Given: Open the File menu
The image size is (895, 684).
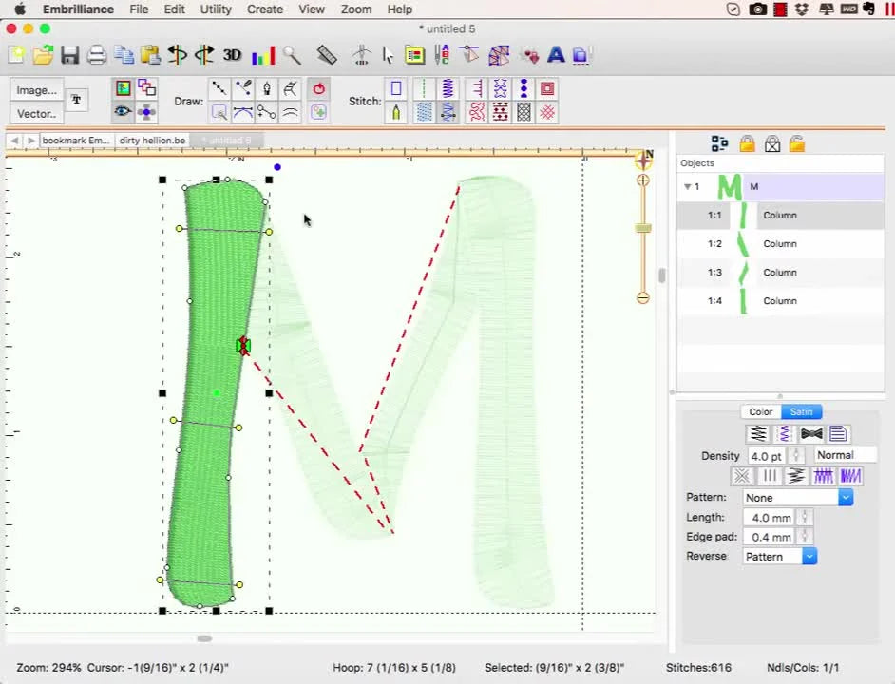Looking at the screenshot, I should tap(139, 9).
